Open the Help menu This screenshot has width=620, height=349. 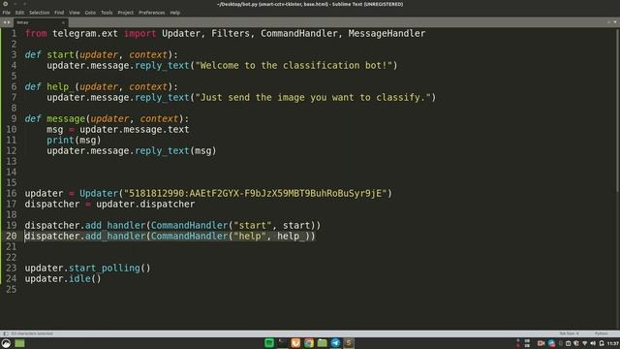tap(174, 13)
